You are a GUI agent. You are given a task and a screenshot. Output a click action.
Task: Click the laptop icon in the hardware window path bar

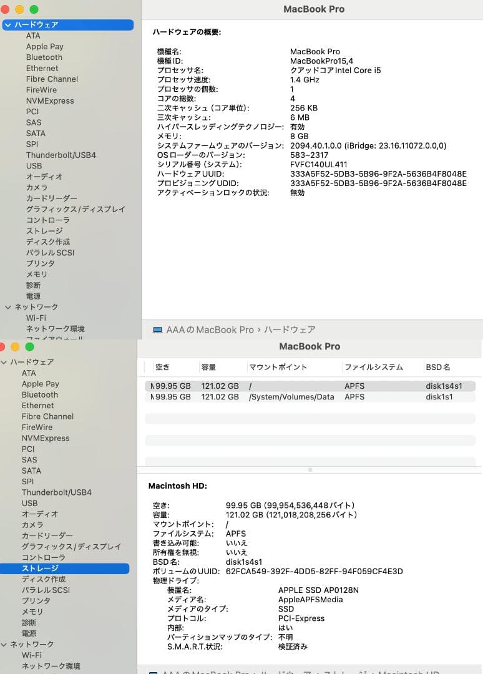[157, 330]
